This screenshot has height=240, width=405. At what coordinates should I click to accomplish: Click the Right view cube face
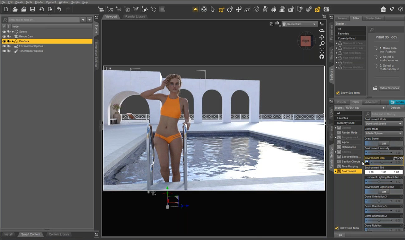[x=306, y=41]
